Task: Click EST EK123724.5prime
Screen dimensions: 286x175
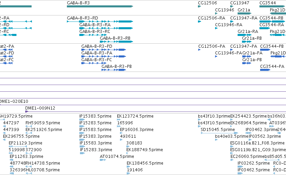Action: click(135, 116)
